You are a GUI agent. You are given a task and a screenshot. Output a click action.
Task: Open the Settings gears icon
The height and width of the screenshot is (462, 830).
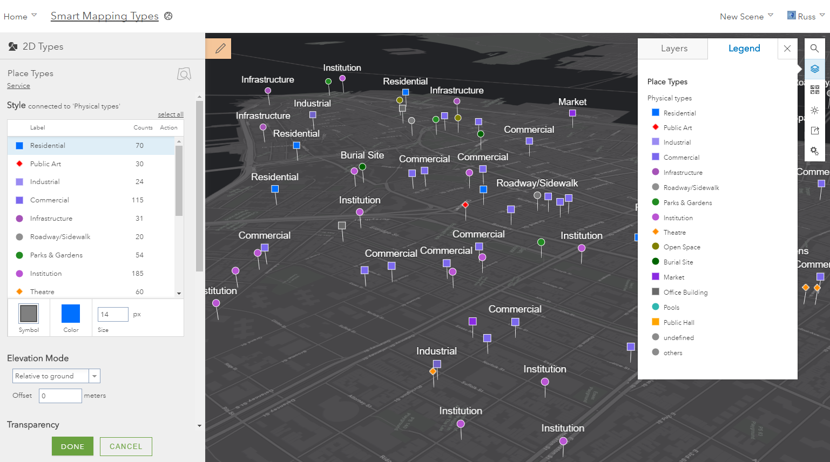tap(815, 151)
